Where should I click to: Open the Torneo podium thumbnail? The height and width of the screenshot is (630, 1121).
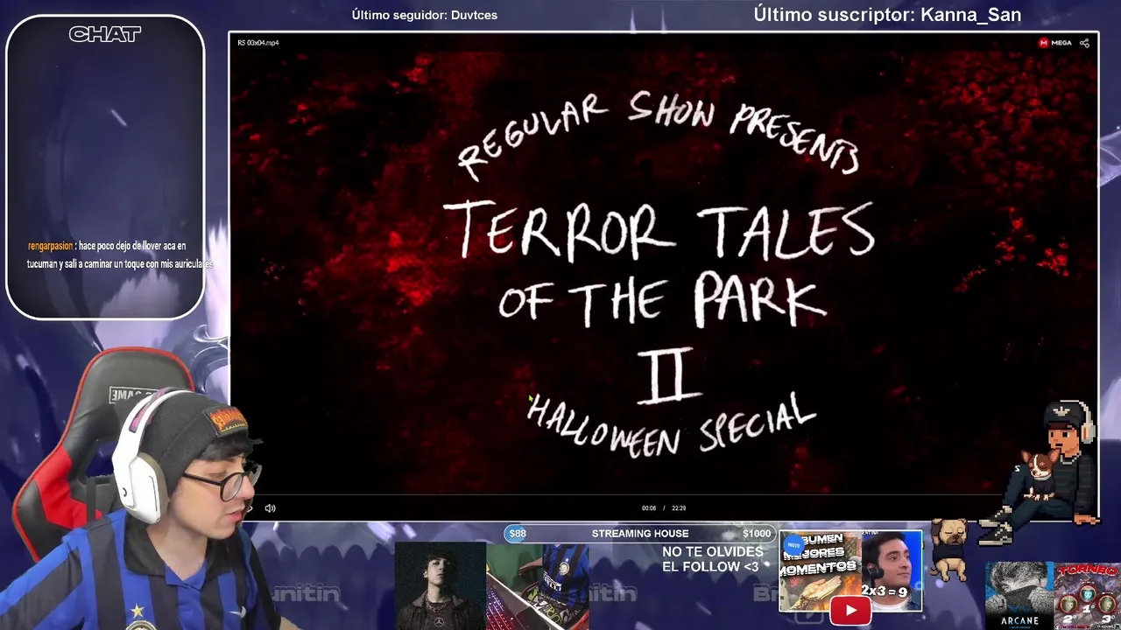(x=1087, y=596)
